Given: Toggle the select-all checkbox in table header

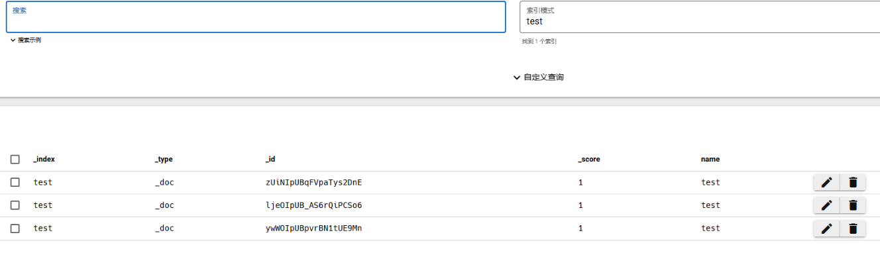Looking at the screenshot, I should [x=15, y=160].
